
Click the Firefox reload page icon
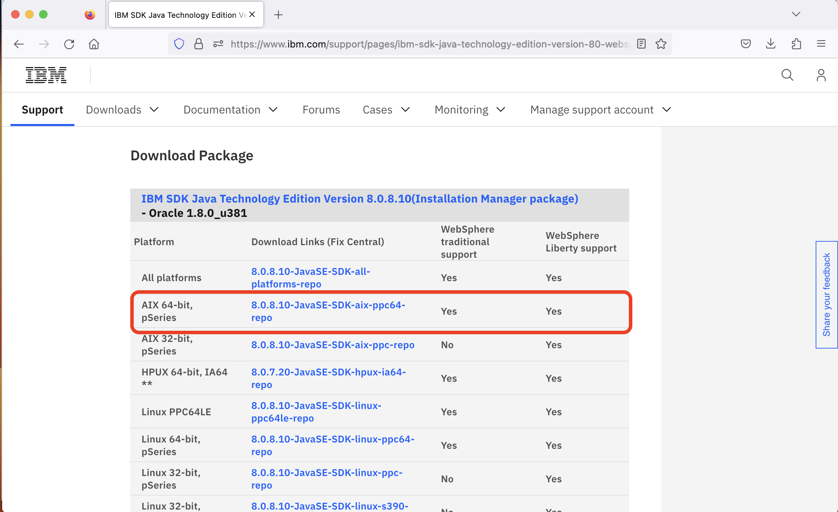[x=69, y=44]
